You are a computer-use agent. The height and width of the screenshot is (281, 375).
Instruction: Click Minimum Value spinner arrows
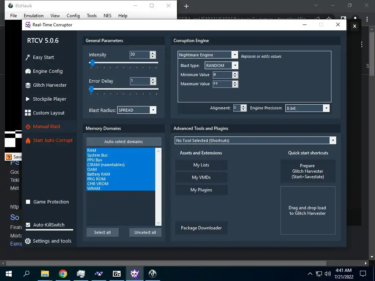[235, 75]
